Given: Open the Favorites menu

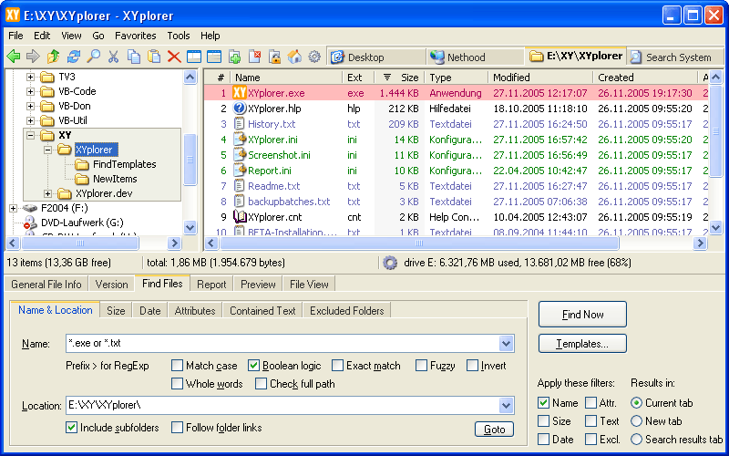Looking at the screenshot, I should coord(135,36).
